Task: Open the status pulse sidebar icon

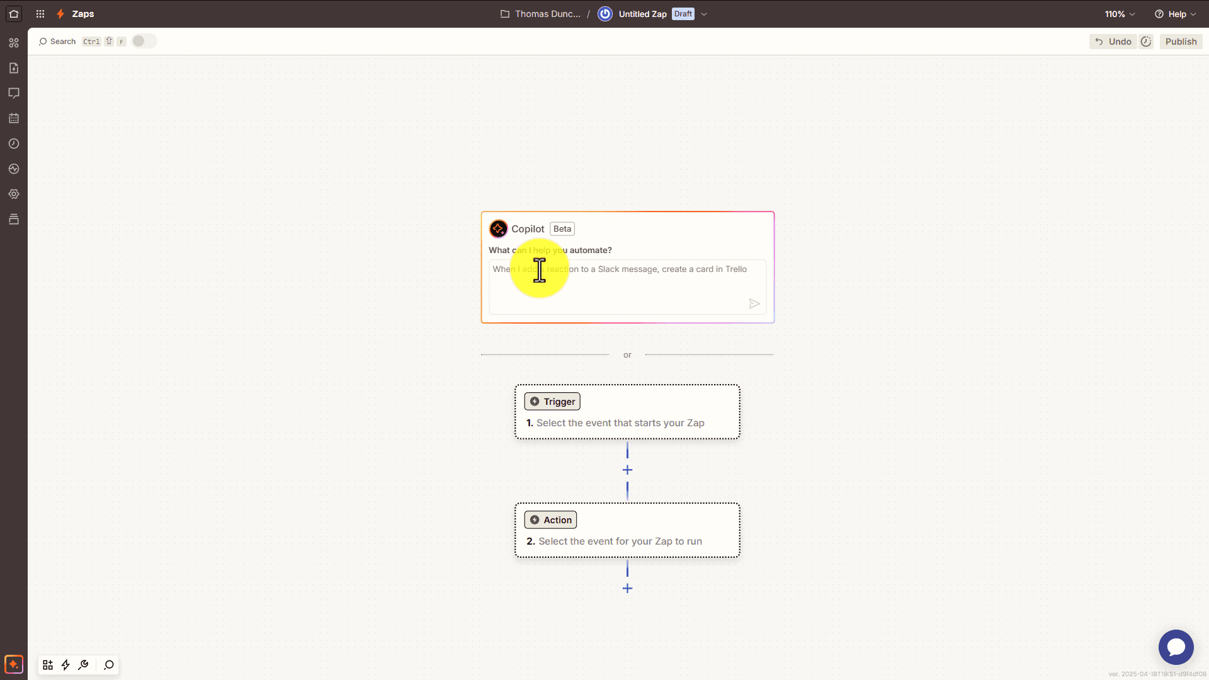Action: 14,169
